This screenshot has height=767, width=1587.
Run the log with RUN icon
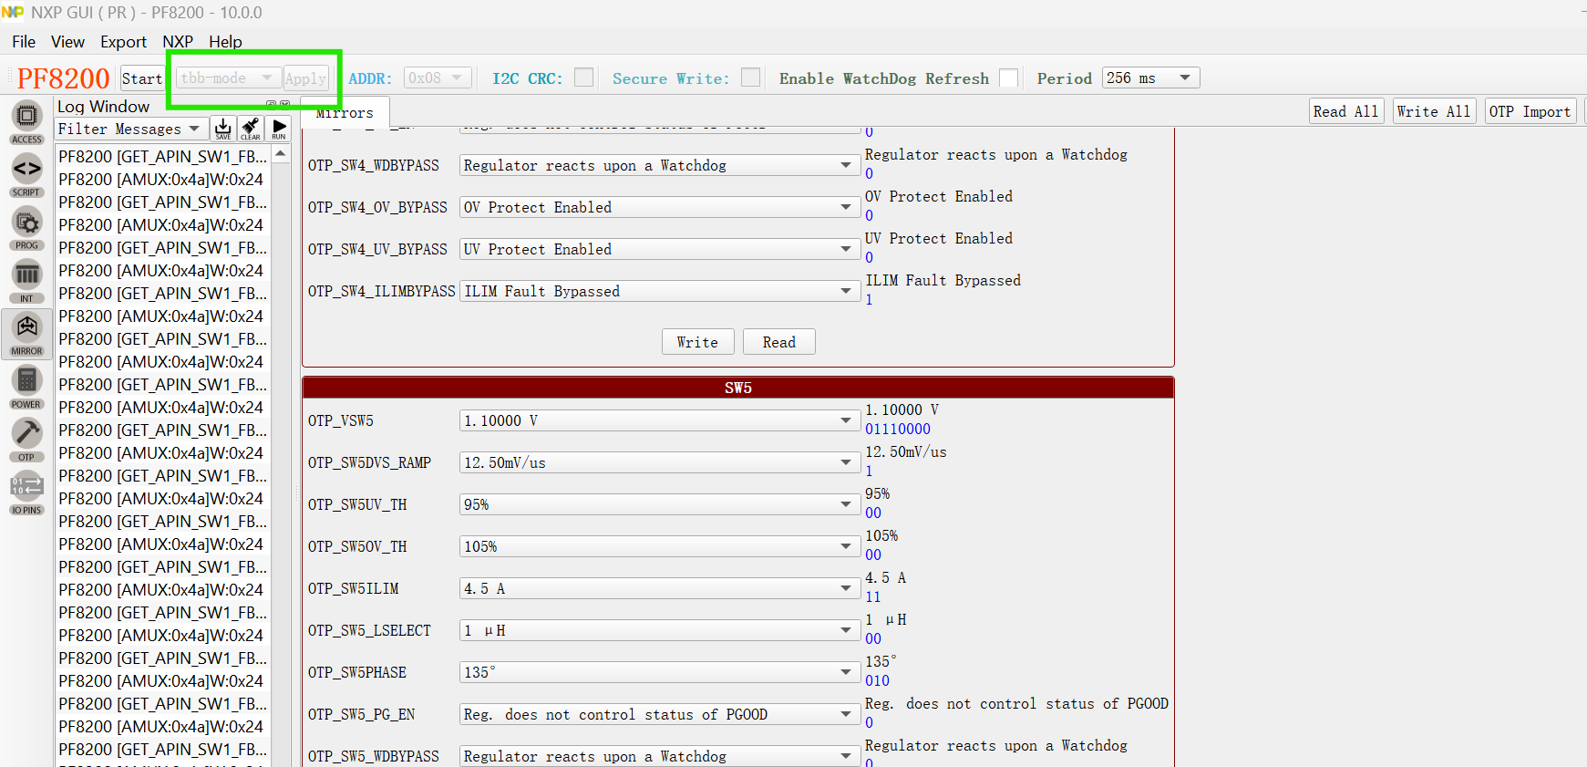point(279,129)
